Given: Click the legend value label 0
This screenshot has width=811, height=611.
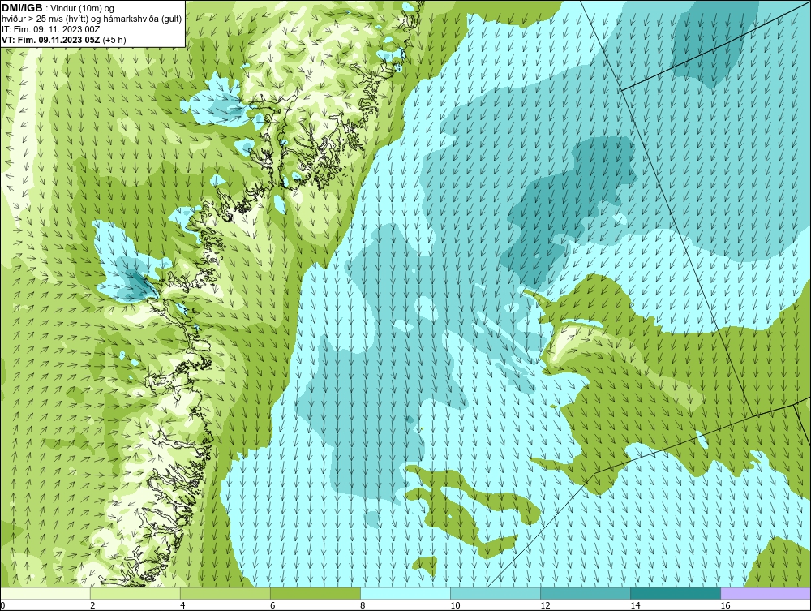Looking at the screenshot, I should (x=3, y=606).
